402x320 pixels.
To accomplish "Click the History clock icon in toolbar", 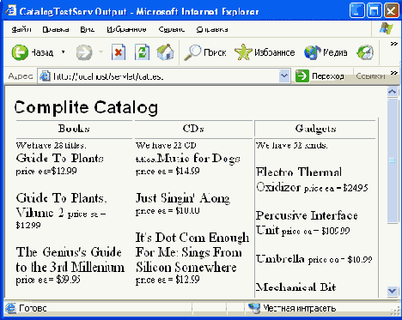I will pyautogui.click(x=365, y=52).
